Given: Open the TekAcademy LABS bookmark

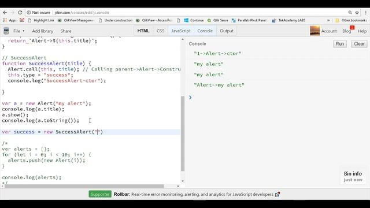Looking at the screenshot, I should 288,20.
